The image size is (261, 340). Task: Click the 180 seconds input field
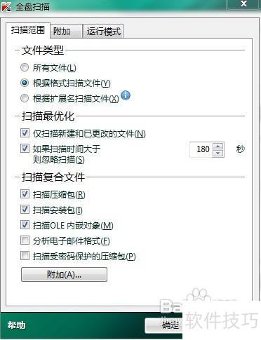coord(201,149)
